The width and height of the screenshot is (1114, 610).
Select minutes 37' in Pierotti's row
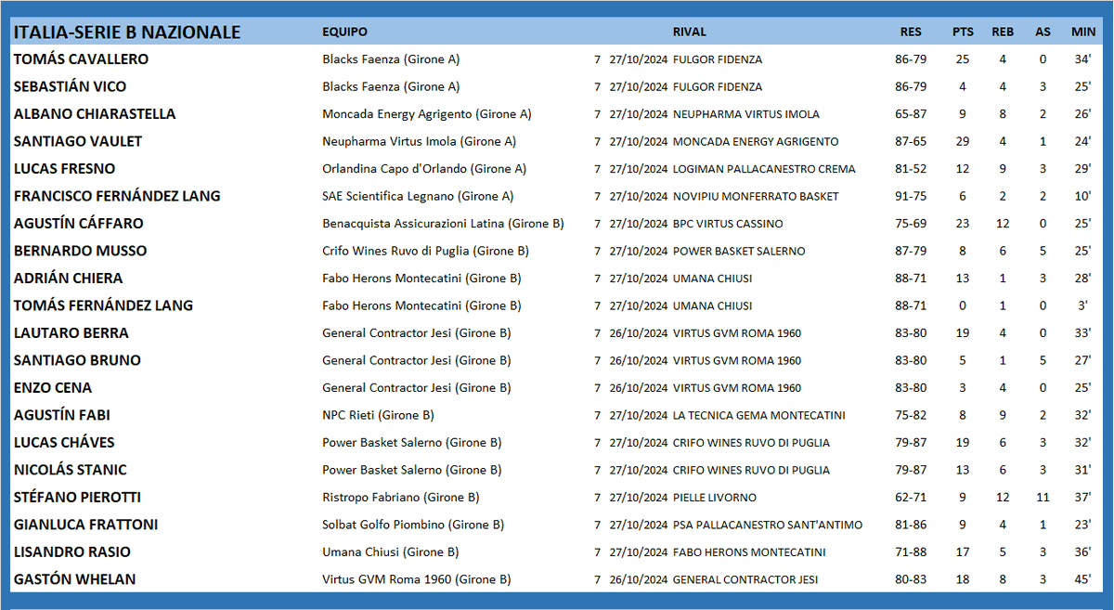(x=1082, y=498)
